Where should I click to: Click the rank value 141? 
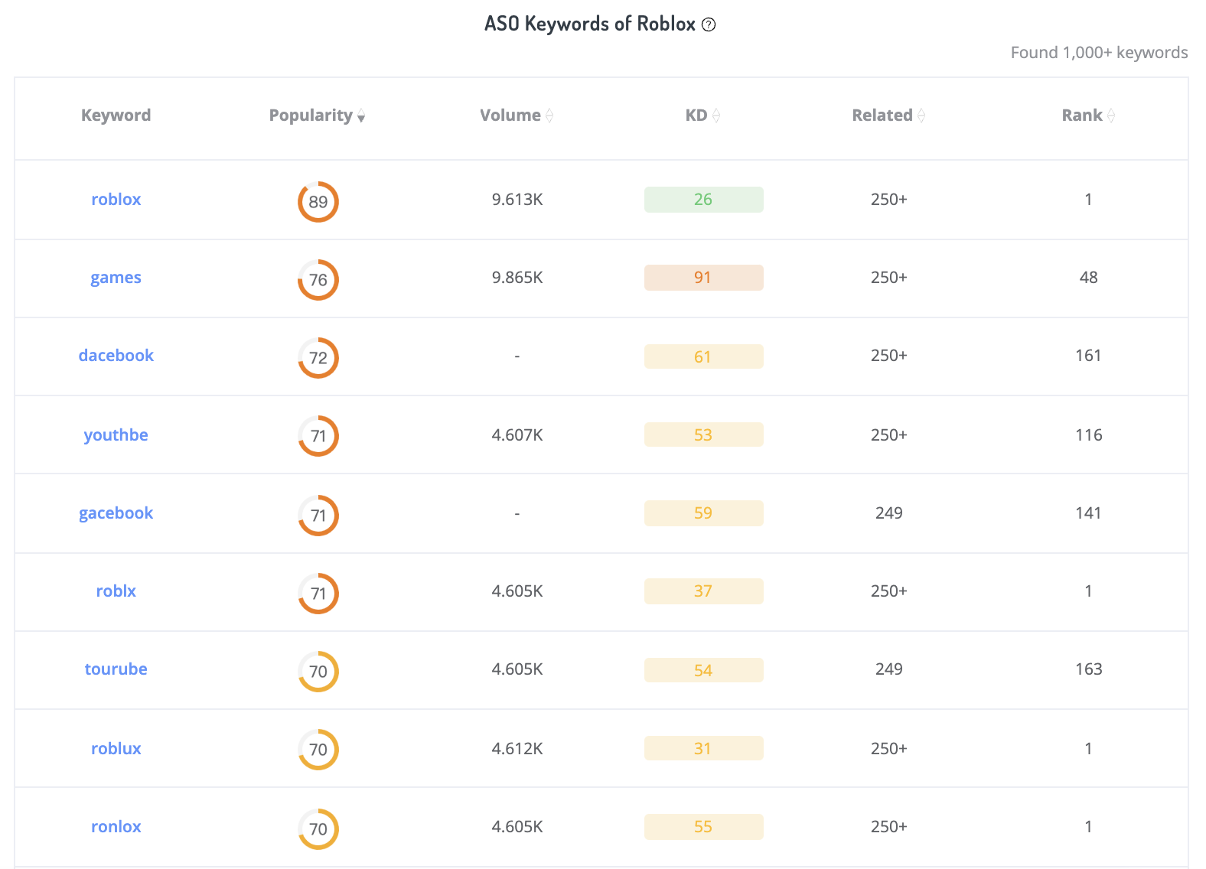coord(1088,513)
